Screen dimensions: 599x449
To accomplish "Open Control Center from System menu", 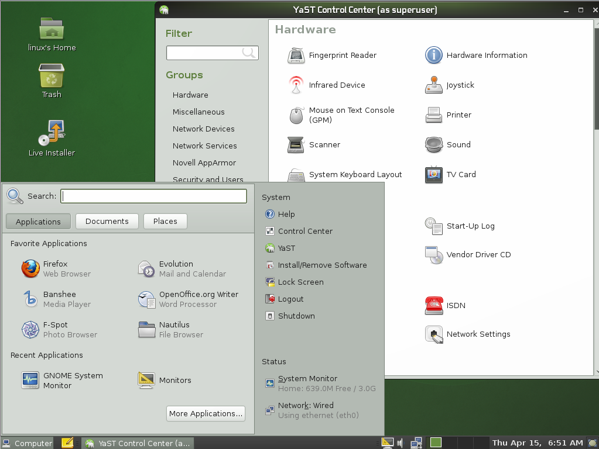I will coord(299,231).
